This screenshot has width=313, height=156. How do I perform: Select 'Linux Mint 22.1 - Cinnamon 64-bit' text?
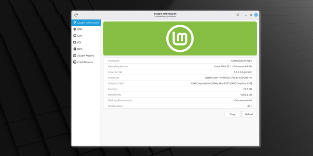tap(233, 67)
